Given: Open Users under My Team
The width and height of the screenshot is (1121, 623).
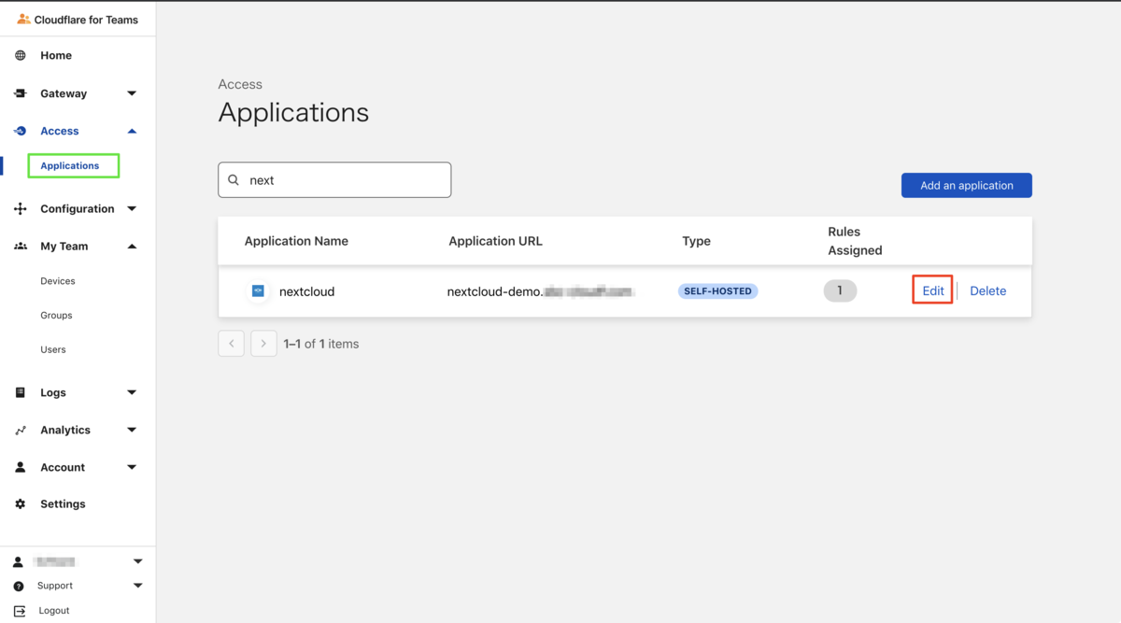Looking at the screenshot, I should (53, 349).
